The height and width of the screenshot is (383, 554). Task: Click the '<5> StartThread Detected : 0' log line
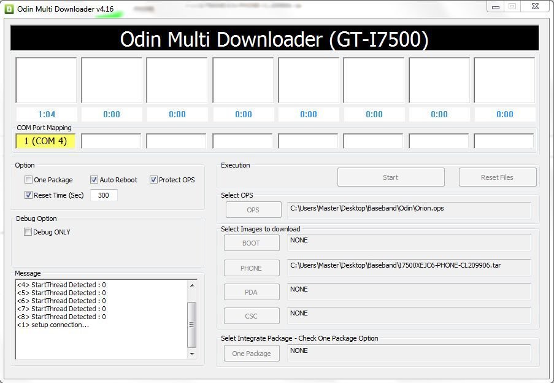coord(61,293)
